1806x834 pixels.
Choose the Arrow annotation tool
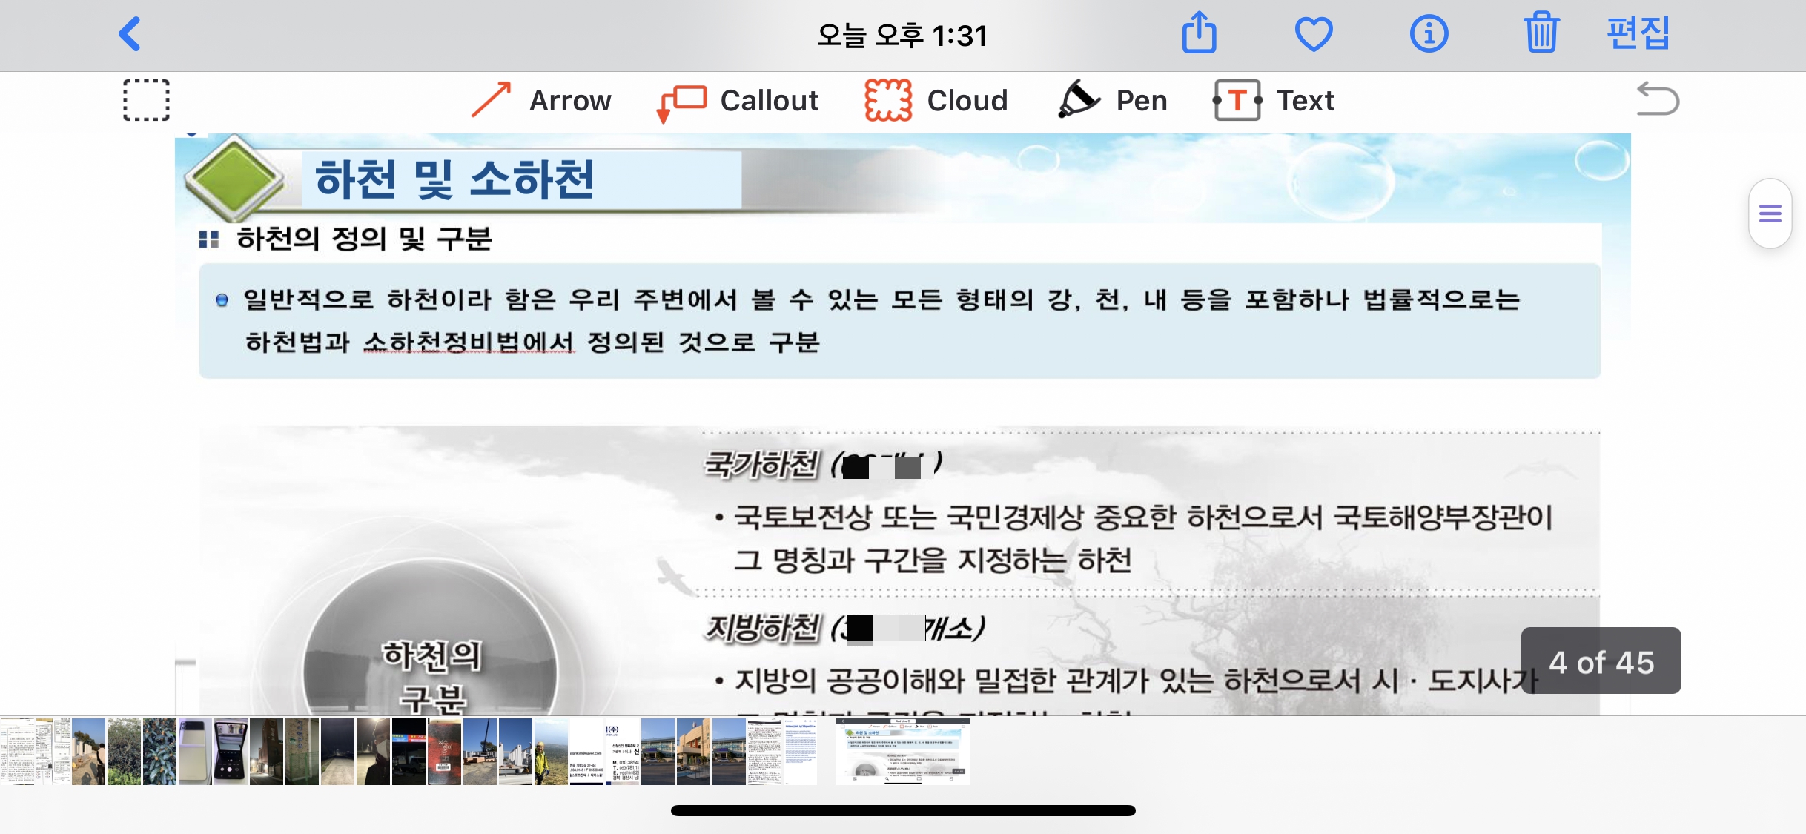click(x=542, y=100)
